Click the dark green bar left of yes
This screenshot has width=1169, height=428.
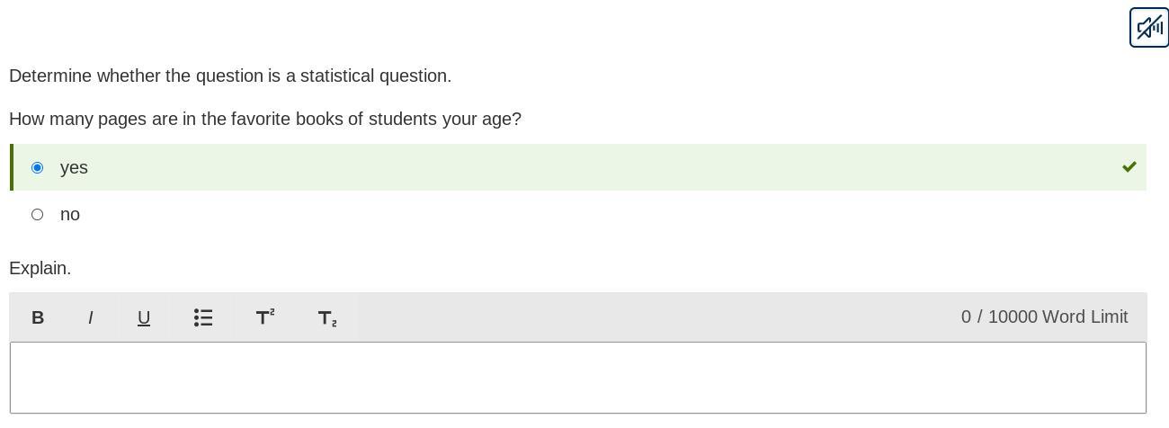(x=12, y=167)
